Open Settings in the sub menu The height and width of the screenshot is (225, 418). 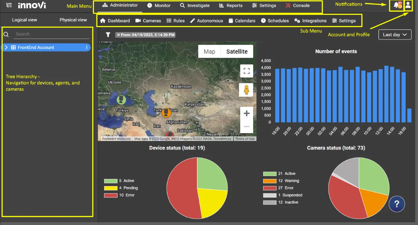344,21
